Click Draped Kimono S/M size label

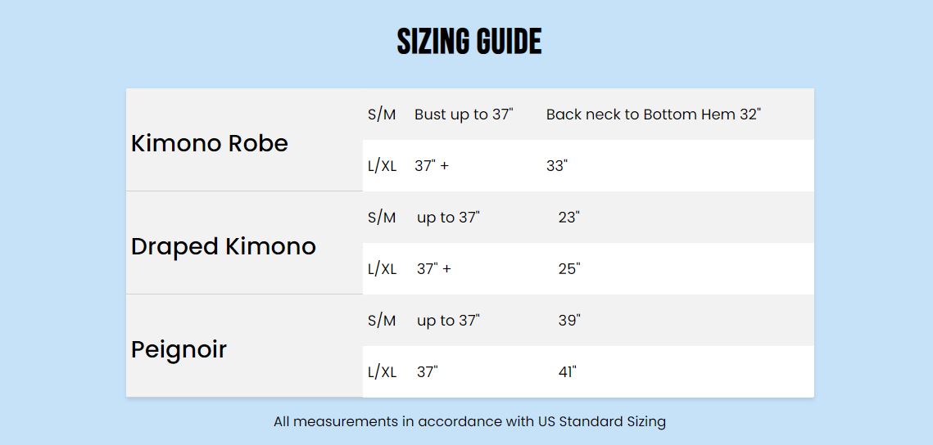pyautogui.click(x=382, y=218)
